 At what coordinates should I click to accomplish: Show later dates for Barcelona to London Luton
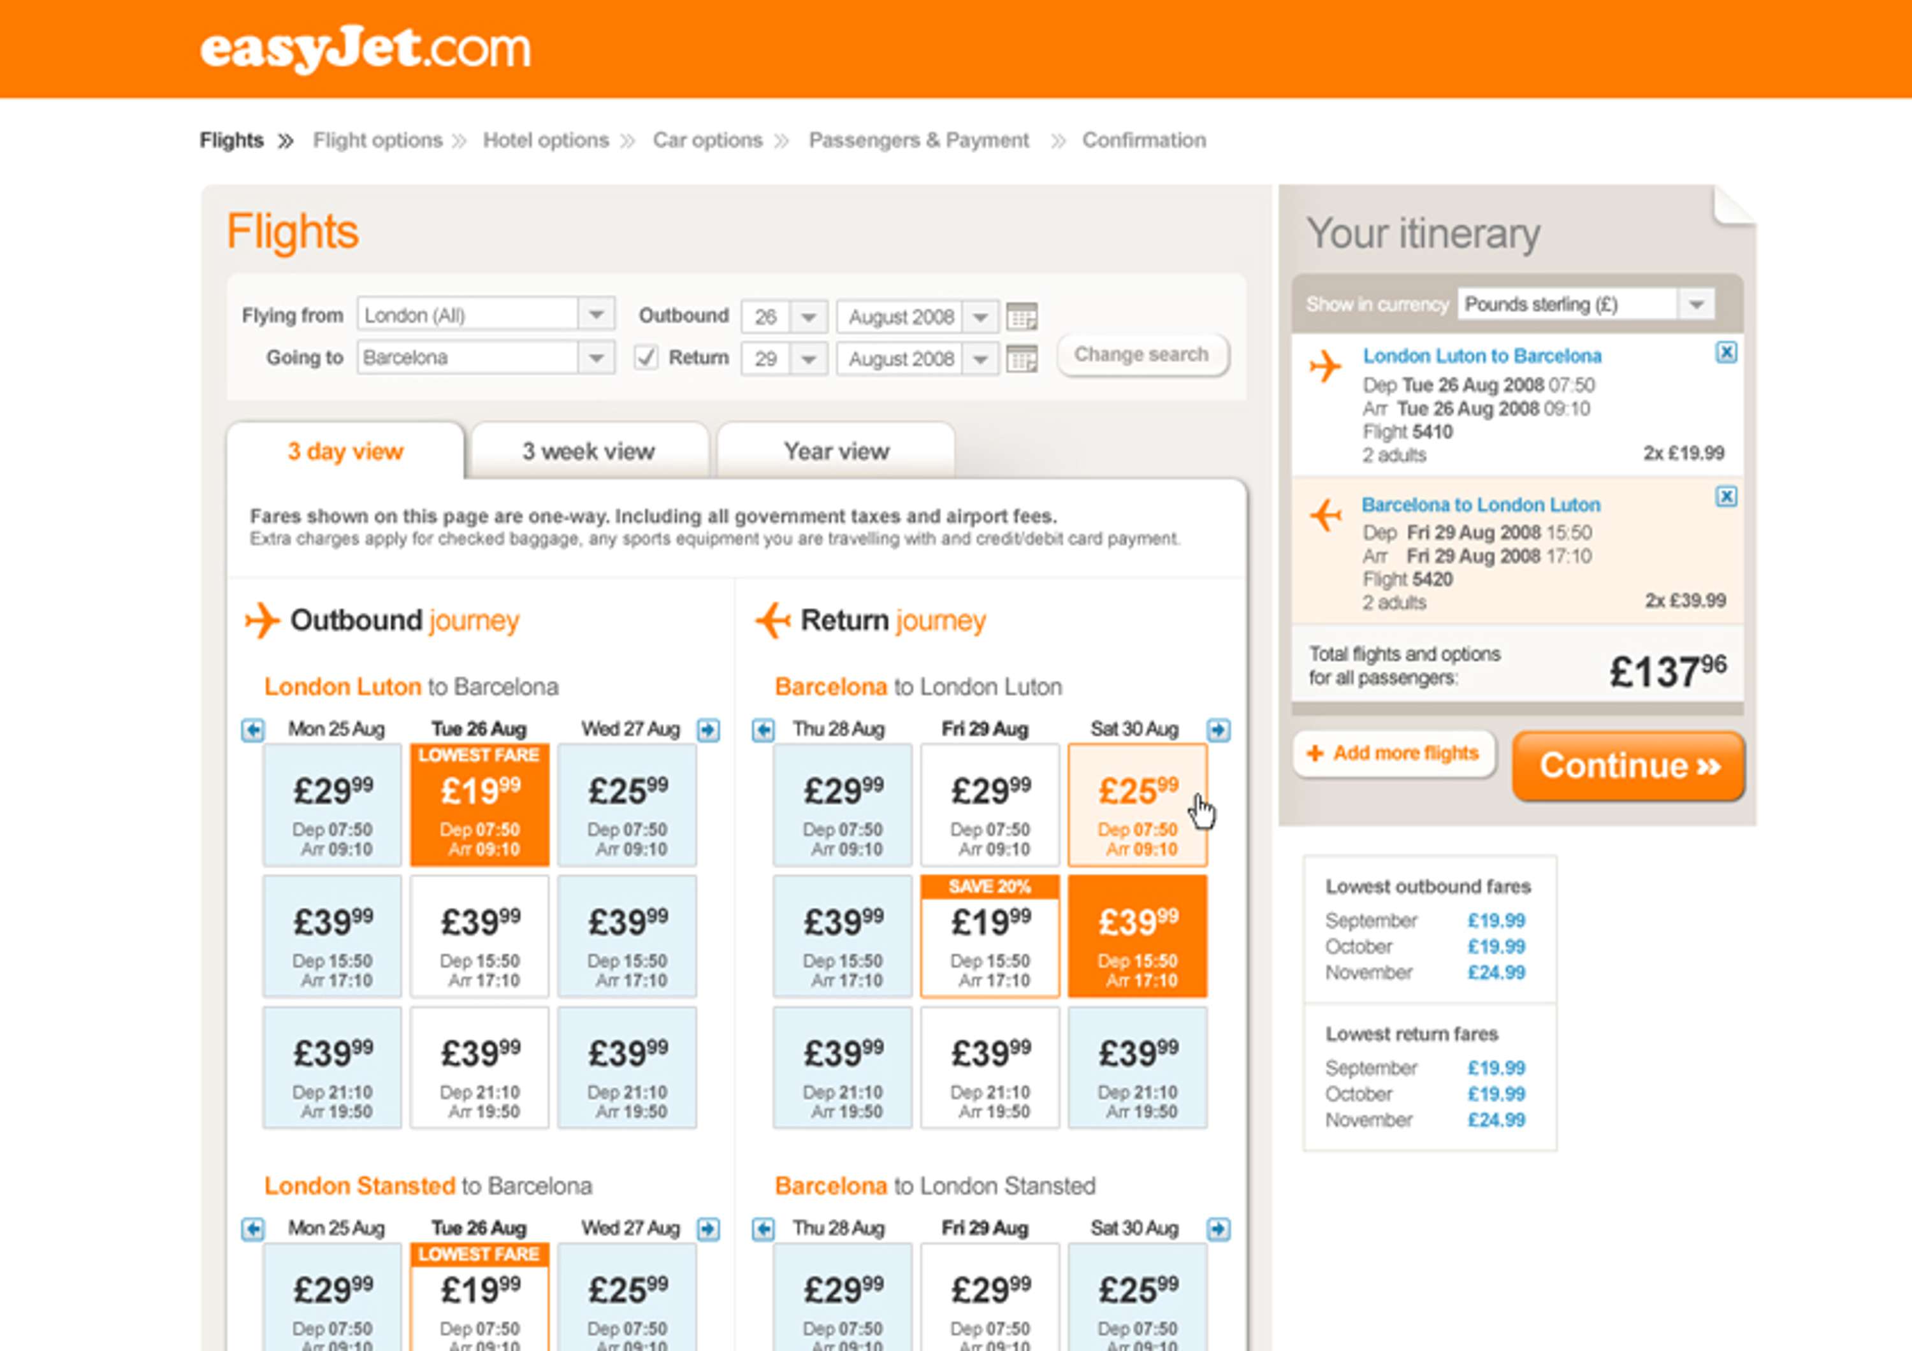coord(1219,730)
